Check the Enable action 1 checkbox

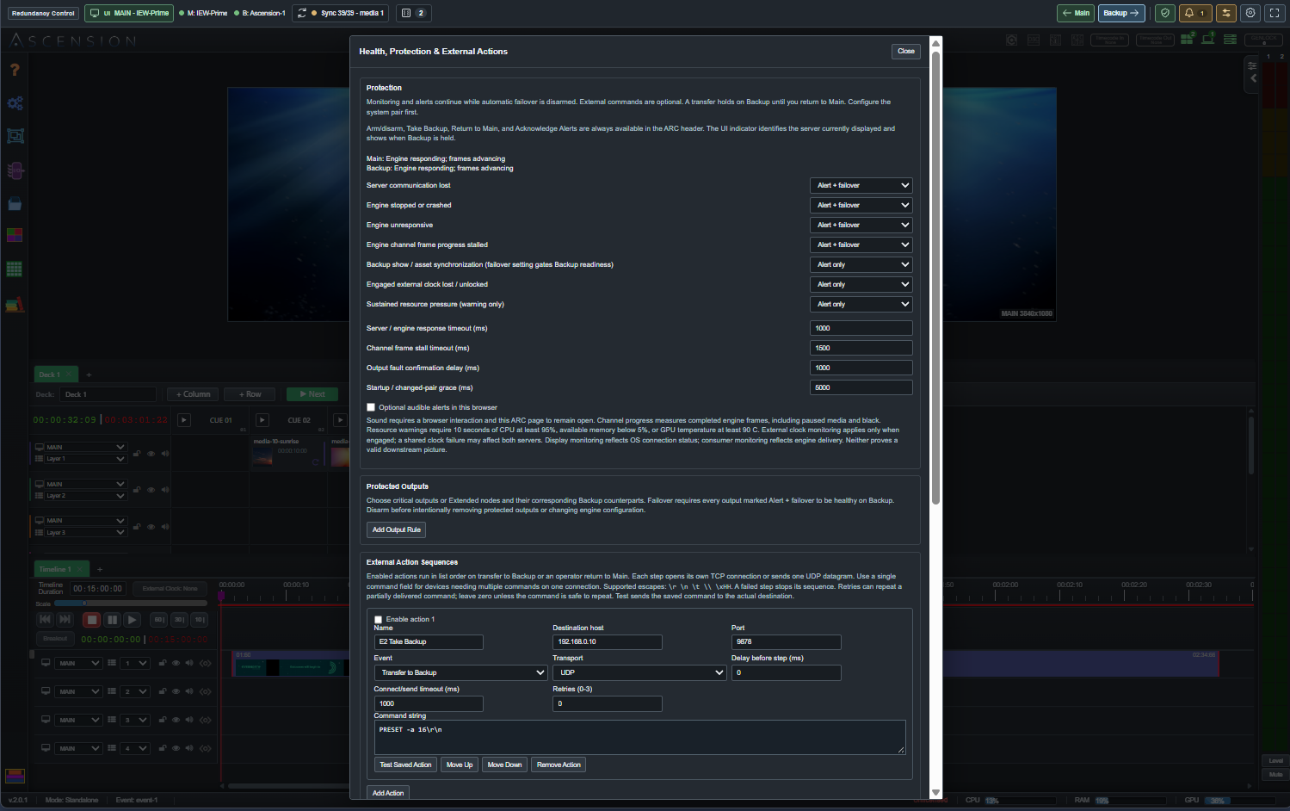[378, 619]
